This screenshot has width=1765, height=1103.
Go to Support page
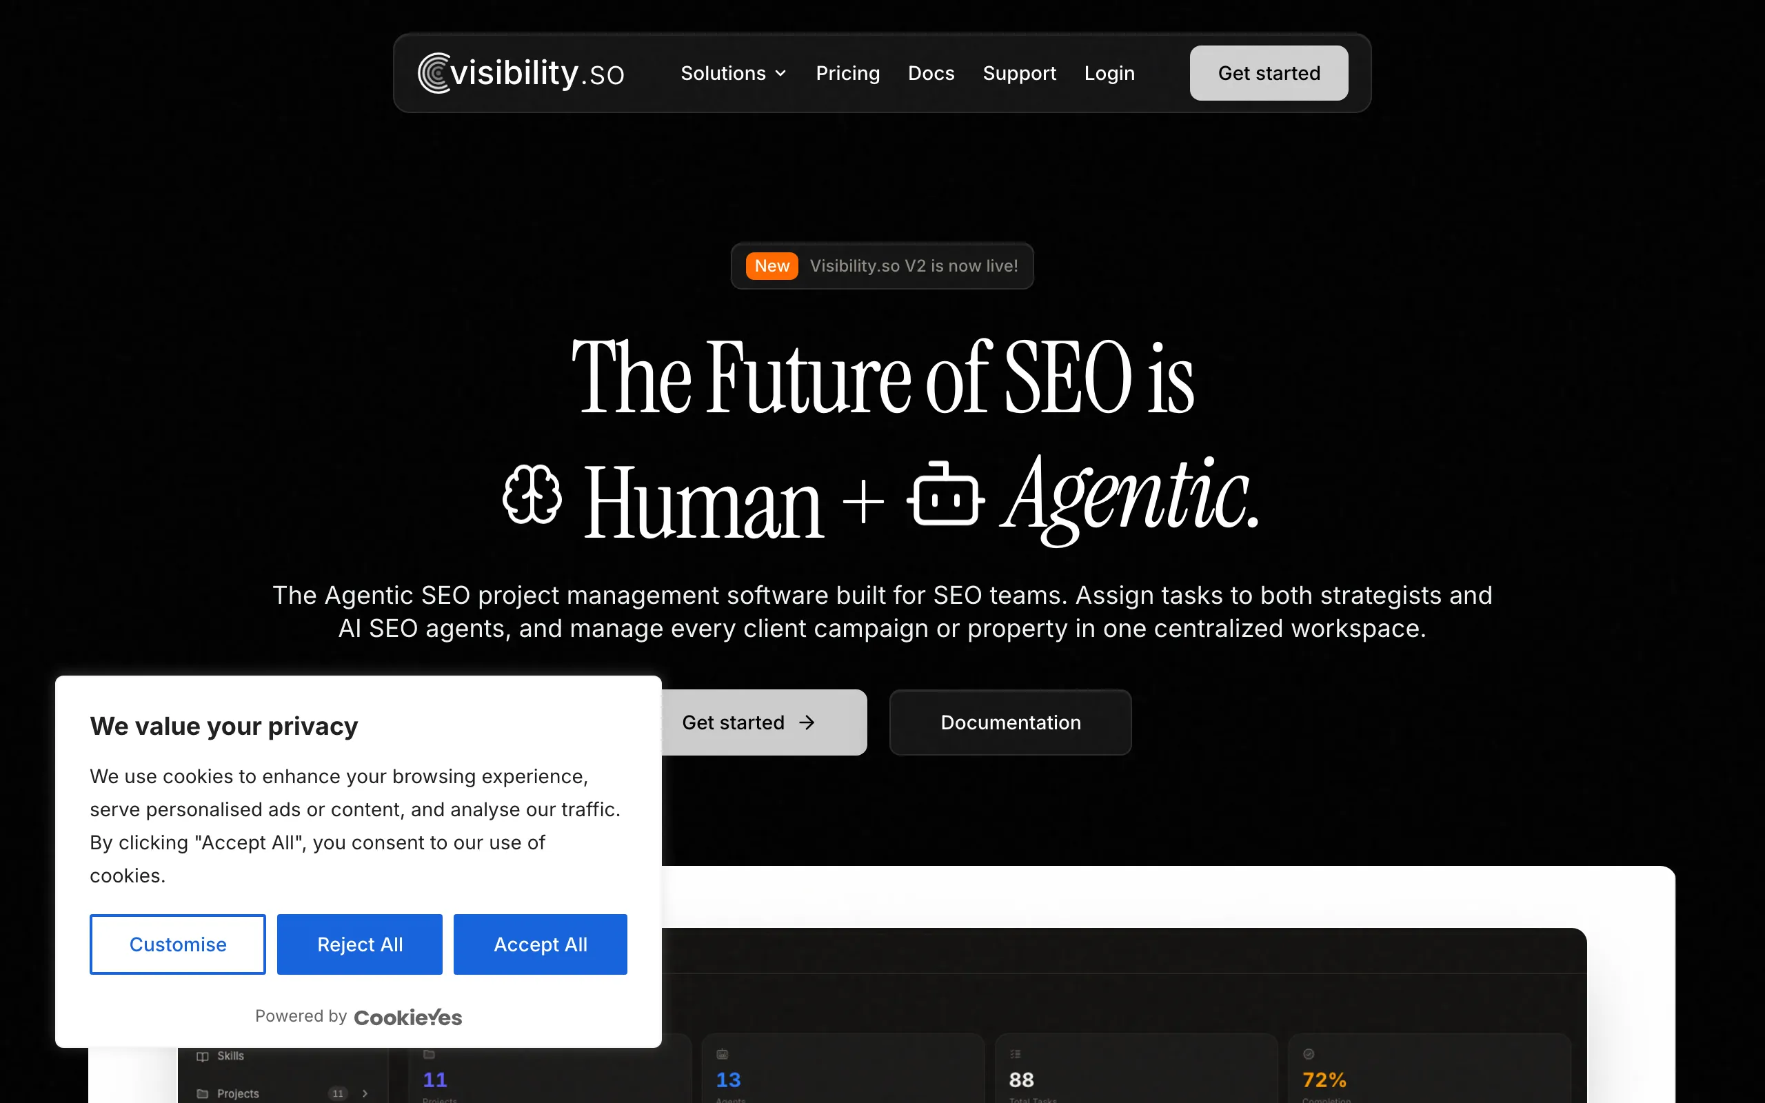tap(1019, 73)
